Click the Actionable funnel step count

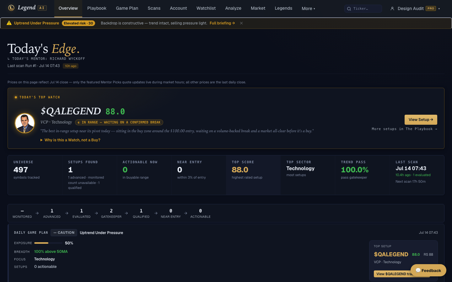pos(201,211)
